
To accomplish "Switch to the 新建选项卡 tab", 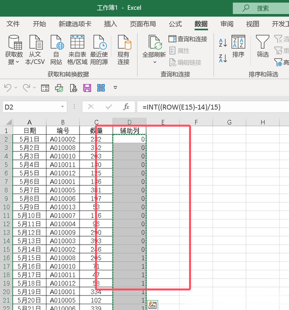I will 75,24.
